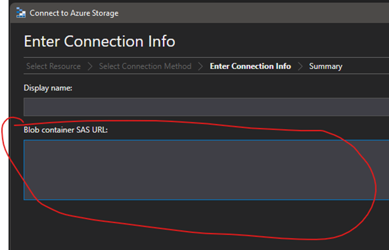Jump to the Summary step

(325, 66)
